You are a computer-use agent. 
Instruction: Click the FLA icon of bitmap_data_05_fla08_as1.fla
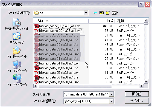pos(37,68)
